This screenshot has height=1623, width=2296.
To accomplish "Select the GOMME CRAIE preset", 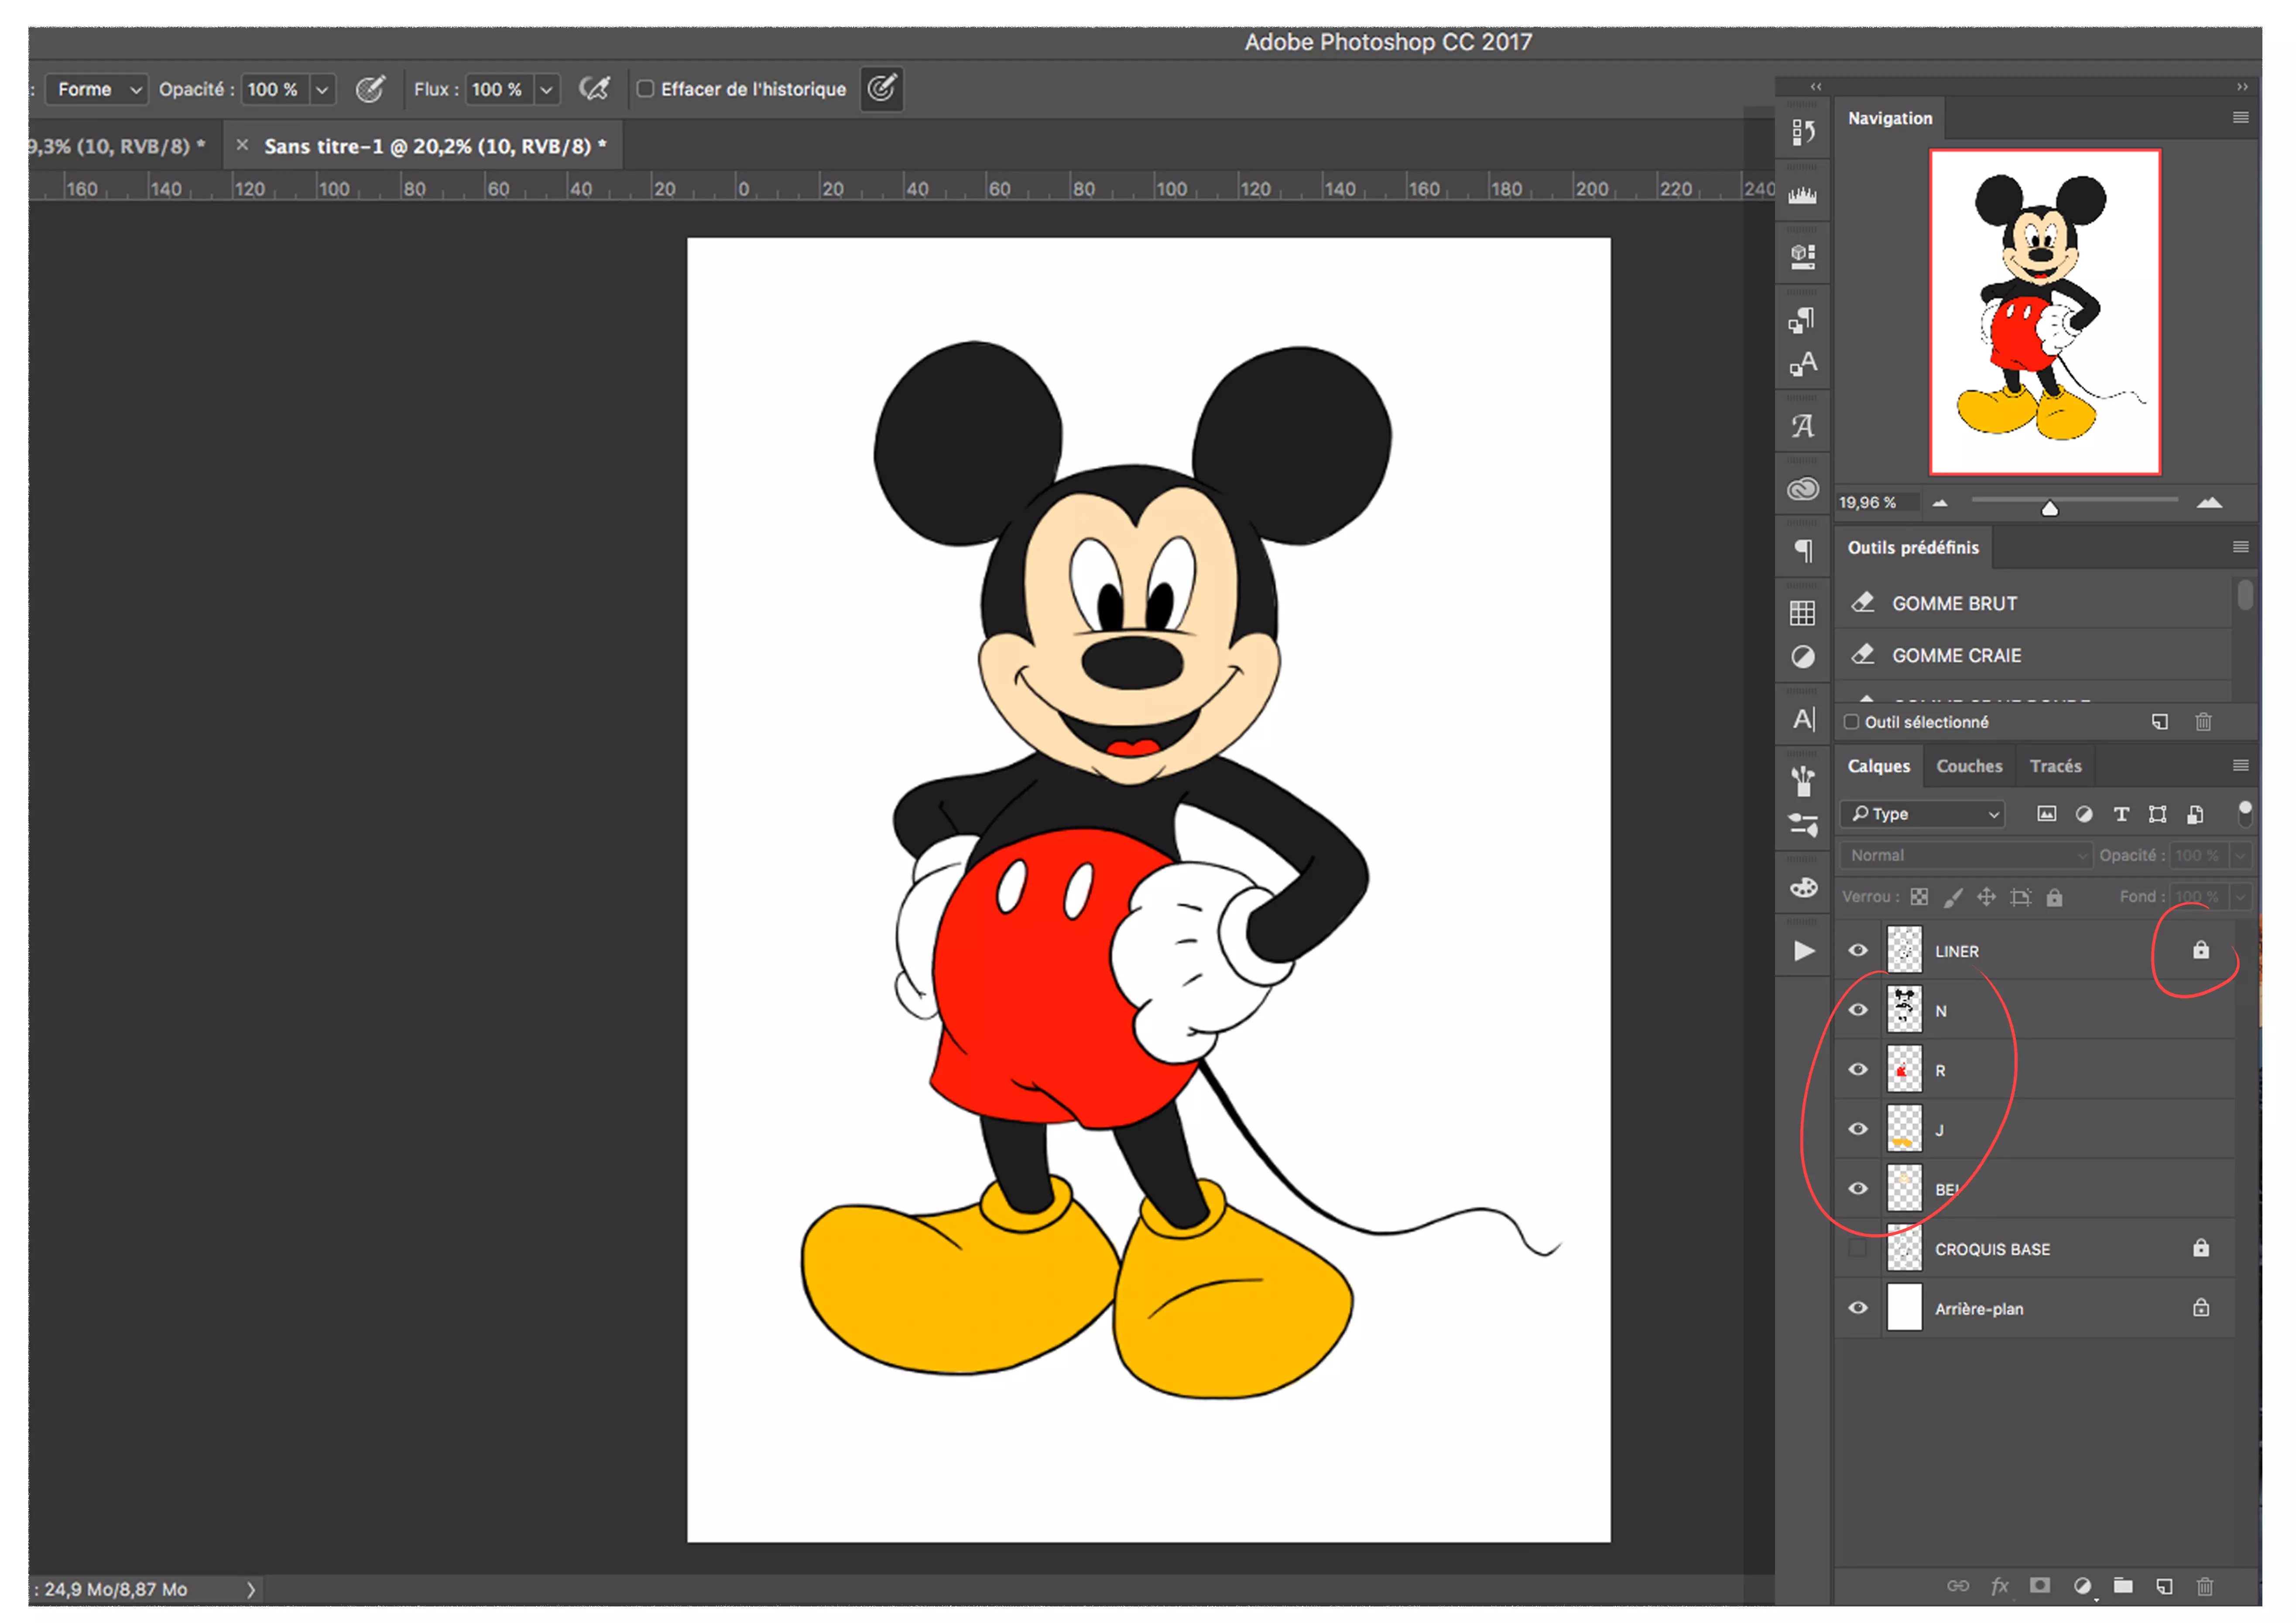I will point(1956,655).
